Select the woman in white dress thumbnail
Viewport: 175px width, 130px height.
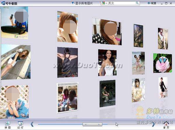(107, 63)
